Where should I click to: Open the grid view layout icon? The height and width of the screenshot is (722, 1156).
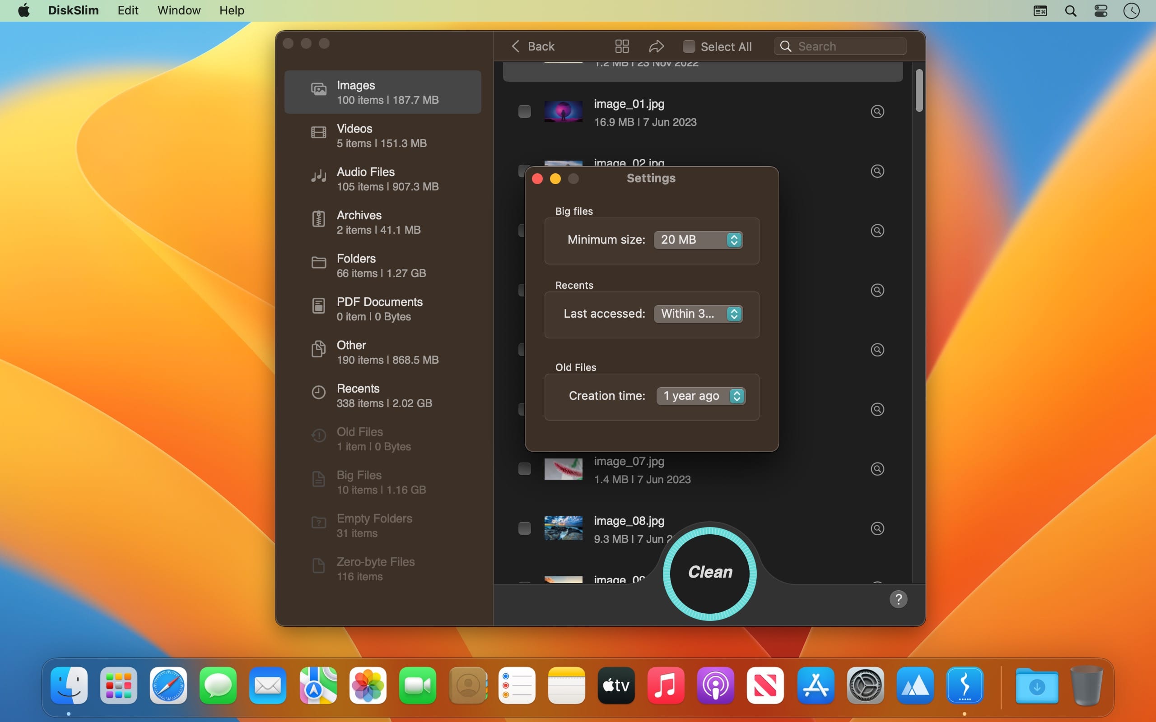pyautogui.click(x=622, y=46)
